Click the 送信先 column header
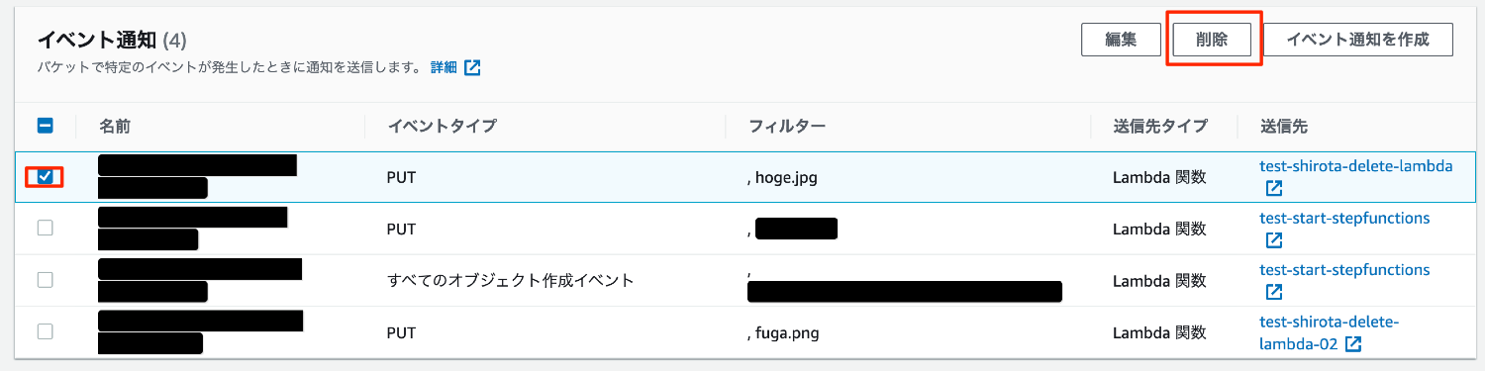 [x=1284, y=126]
